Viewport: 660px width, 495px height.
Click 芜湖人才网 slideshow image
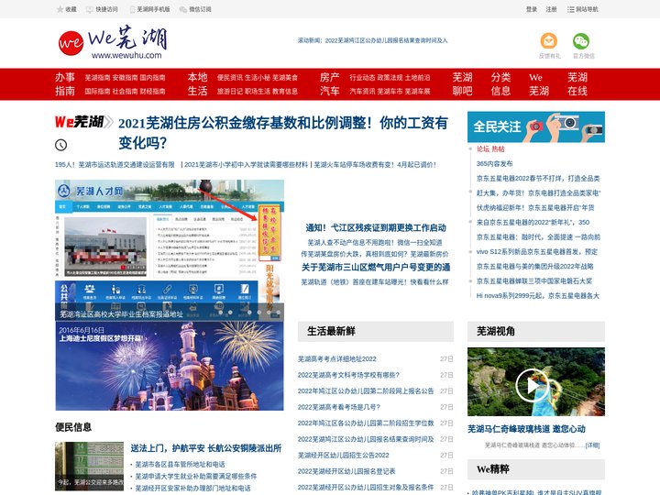(170, 250)
